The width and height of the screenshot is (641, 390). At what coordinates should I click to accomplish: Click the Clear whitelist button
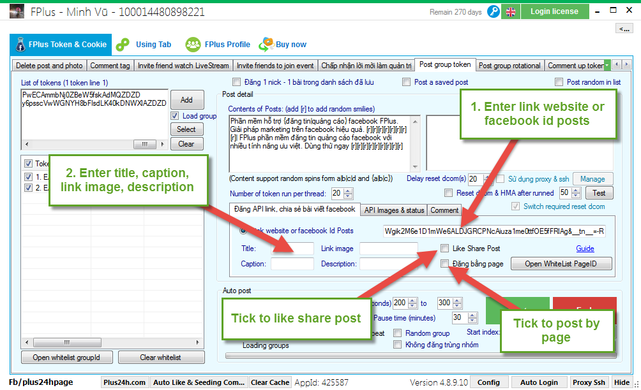[x=161, y=357]
